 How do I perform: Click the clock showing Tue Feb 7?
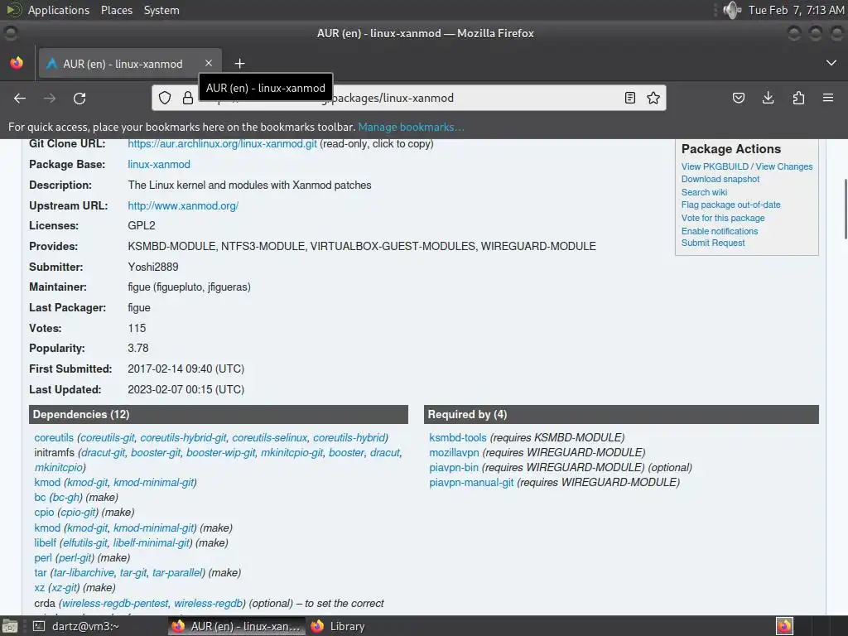[796, 10]
